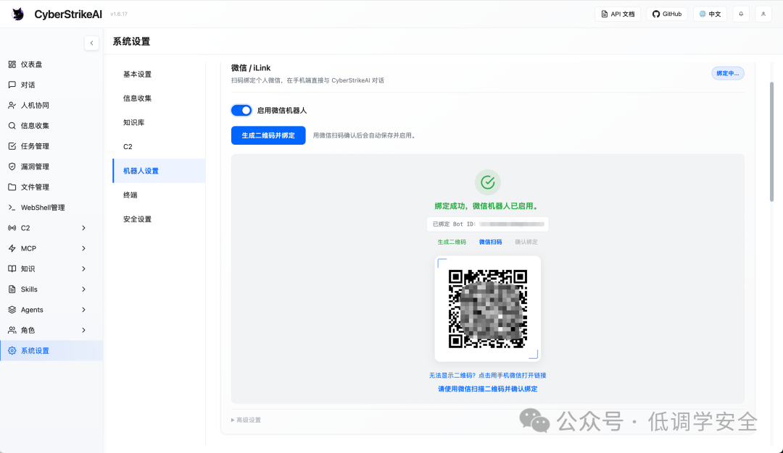The height and width of the screenshot is (453, 783).
Task: Expand the 高级设置 disclosure section
Action: pos(246,420)
